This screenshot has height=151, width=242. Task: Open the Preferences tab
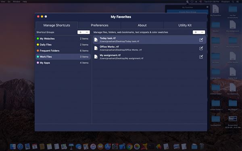99,25
